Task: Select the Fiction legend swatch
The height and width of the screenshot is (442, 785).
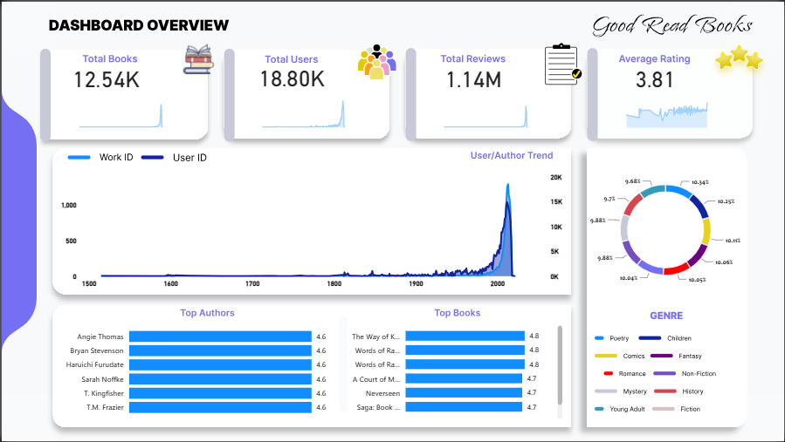Action: coord(664,409)
